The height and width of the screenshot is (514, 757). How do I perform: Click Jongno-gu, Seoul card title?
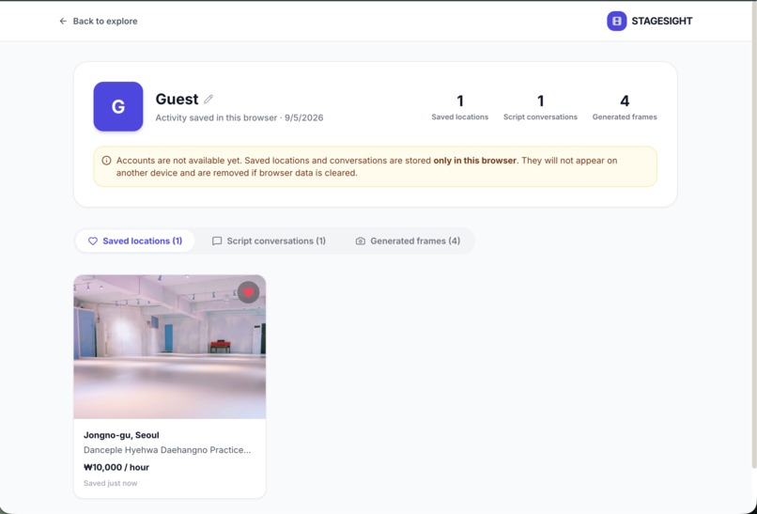[121, 435]
